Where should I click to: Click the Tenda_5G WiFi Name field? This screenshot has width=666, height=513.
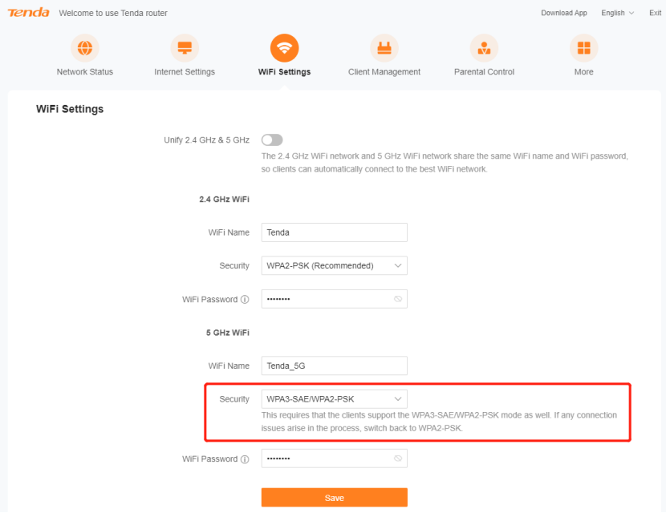coord(334,366)
